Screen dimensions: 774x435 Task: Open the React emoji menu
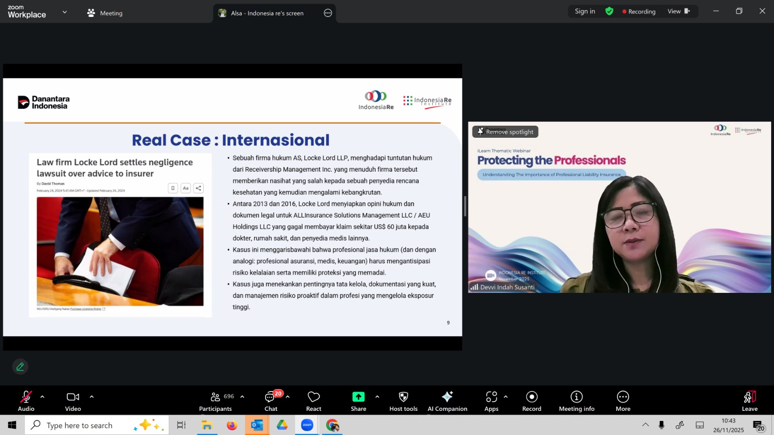coord(313,401)
